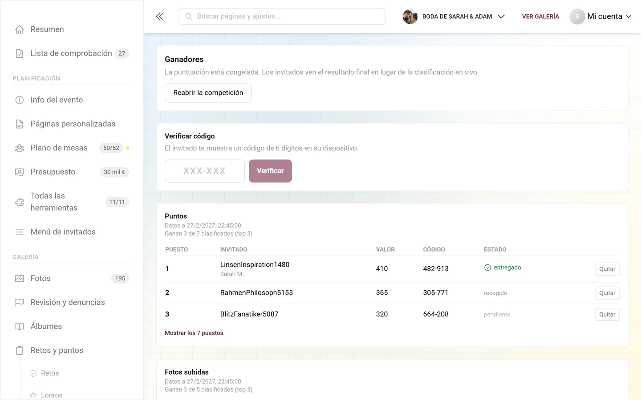
Task: Remove LinsenInspiration1480 with Quitar
Action: point(607,269)
